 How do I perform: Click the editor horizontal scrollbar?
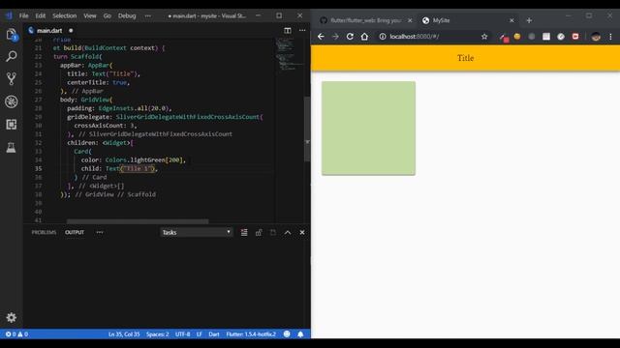pyautogui.click(x=138, y=221)
